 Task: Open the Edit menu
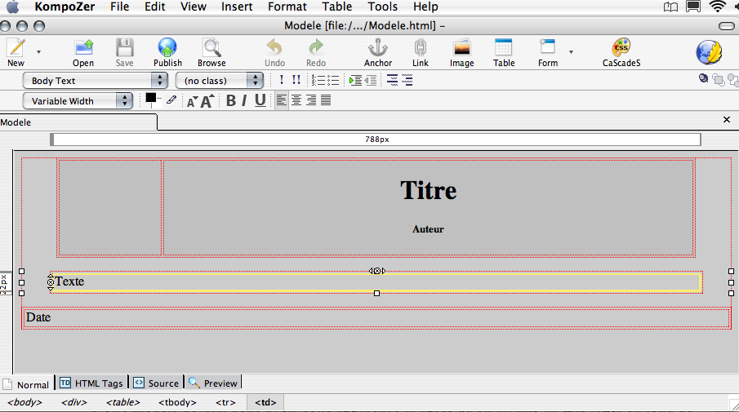(154, 7)
